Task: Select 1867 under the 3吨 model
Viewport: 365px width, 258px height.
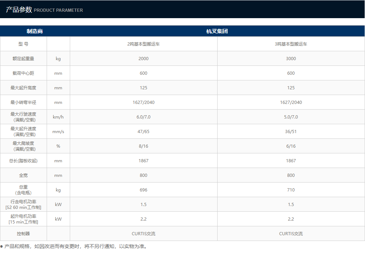Action: (291, 161)
